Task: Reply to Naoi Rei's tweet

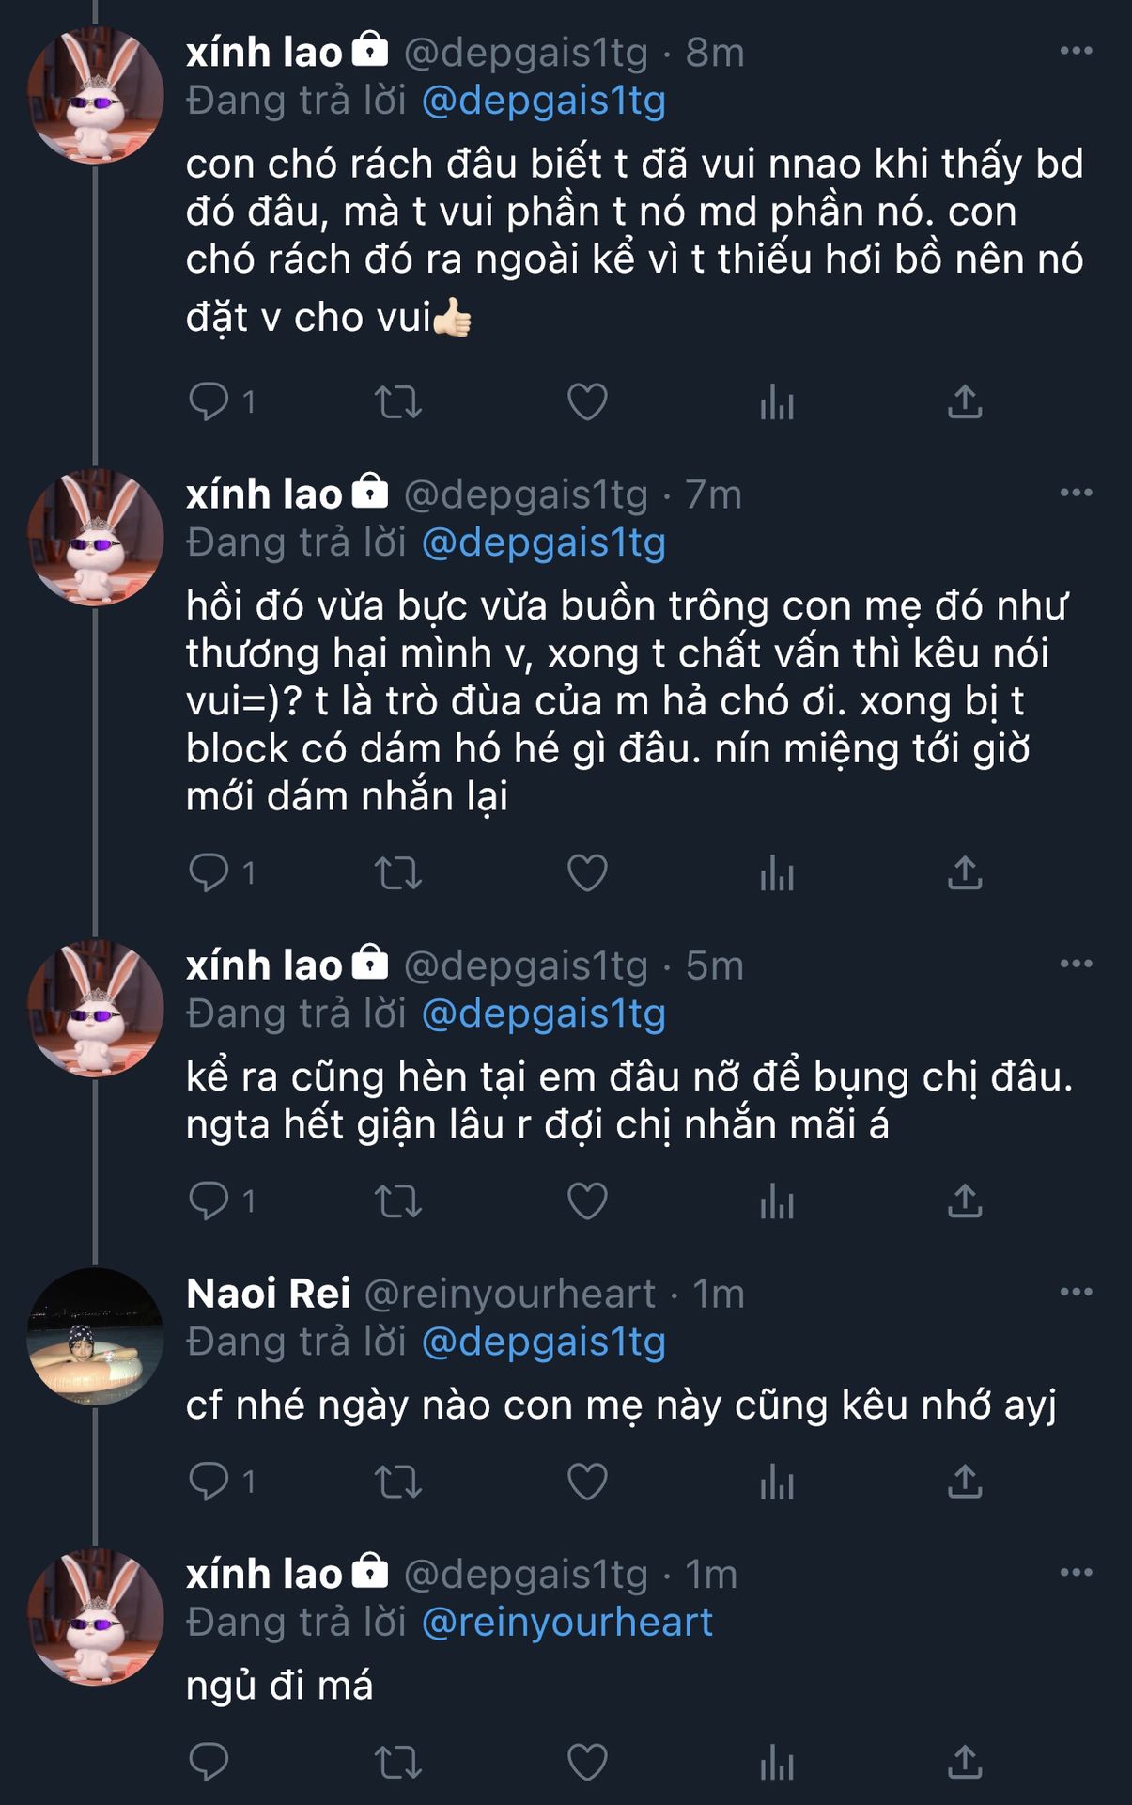Action: tap(209, 1482)
